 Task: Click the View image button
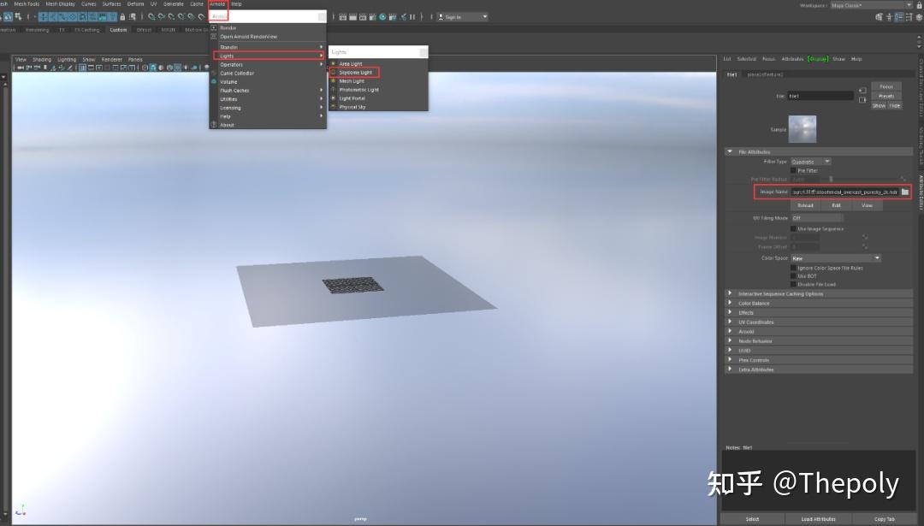[867, 205]
